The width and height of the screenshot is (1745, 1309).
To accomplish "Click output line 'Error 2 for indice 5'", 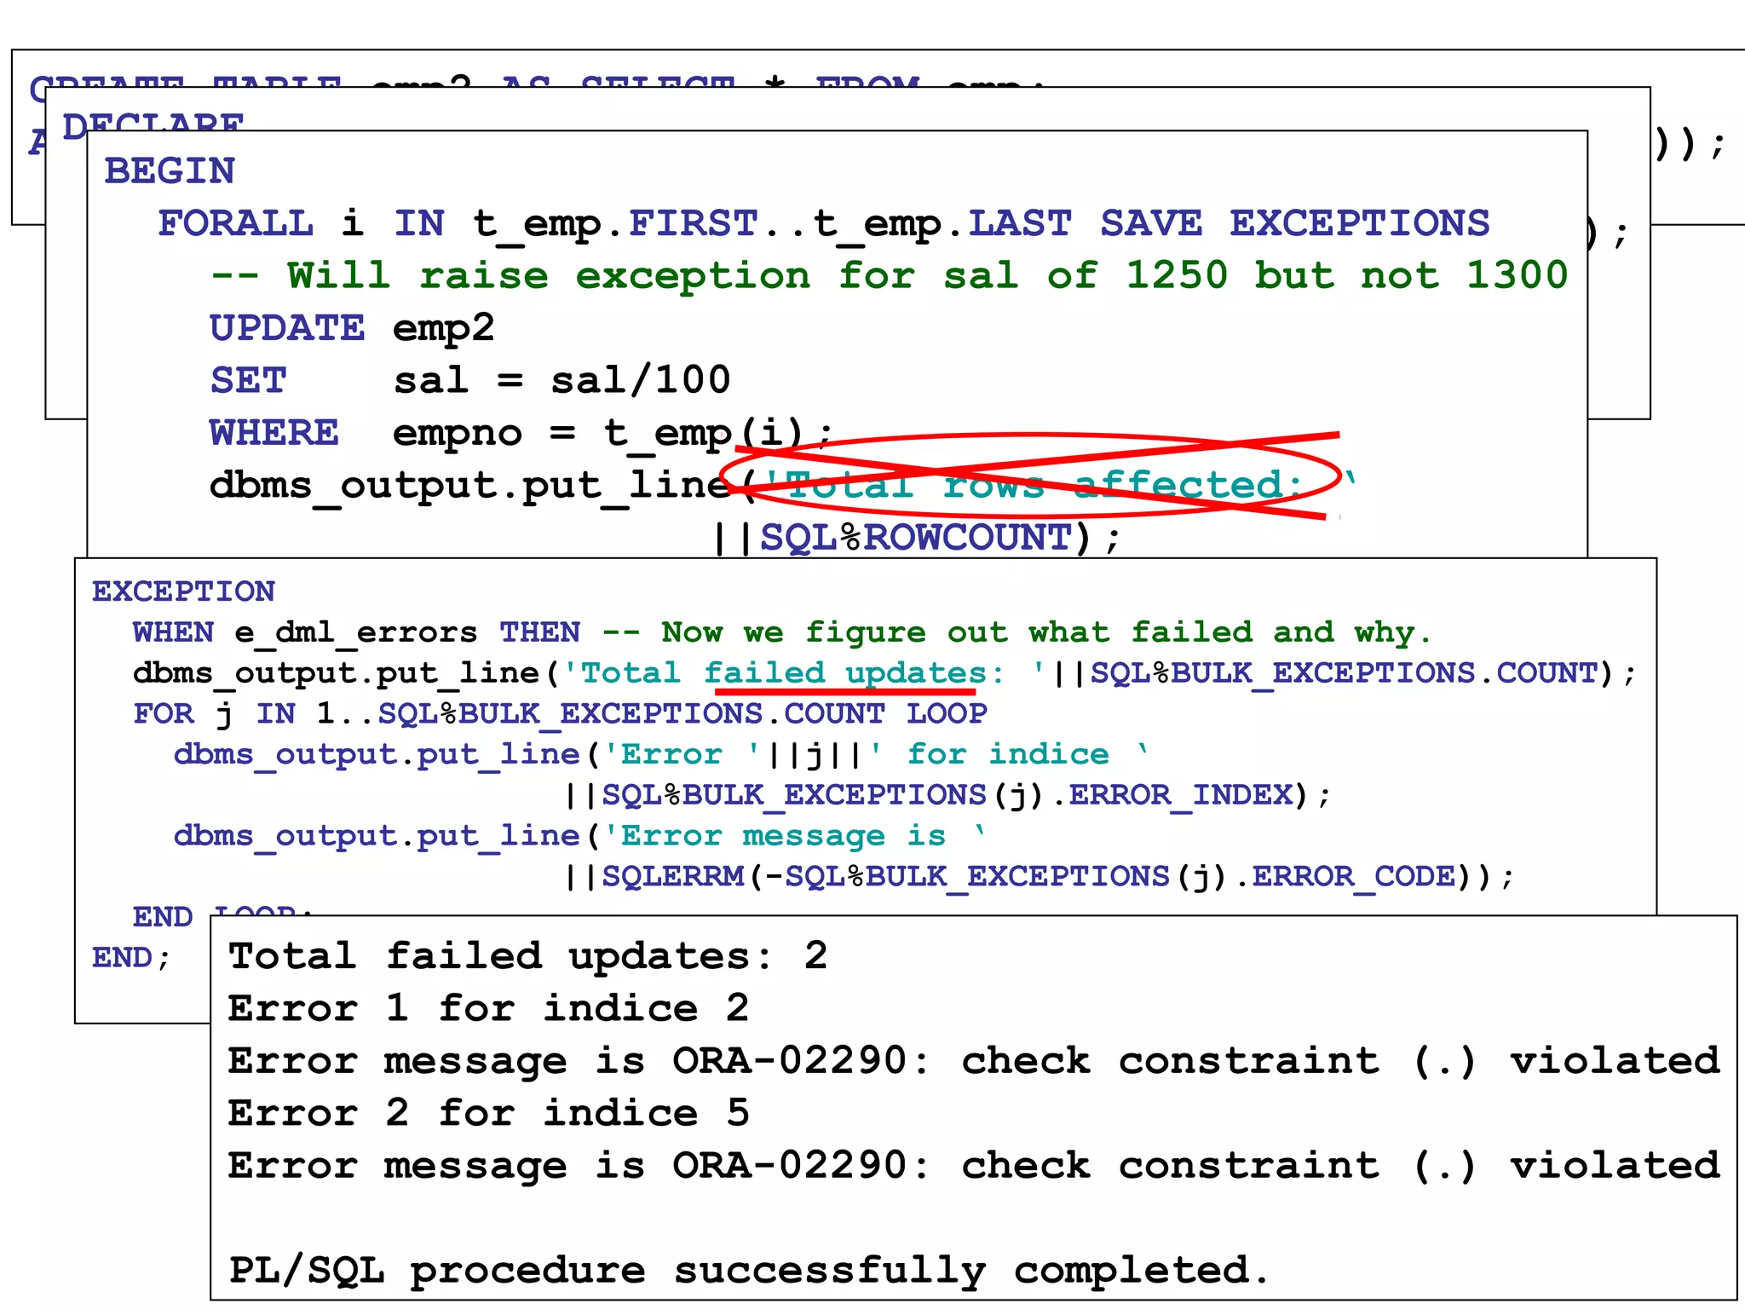I will click(488, 1114).
